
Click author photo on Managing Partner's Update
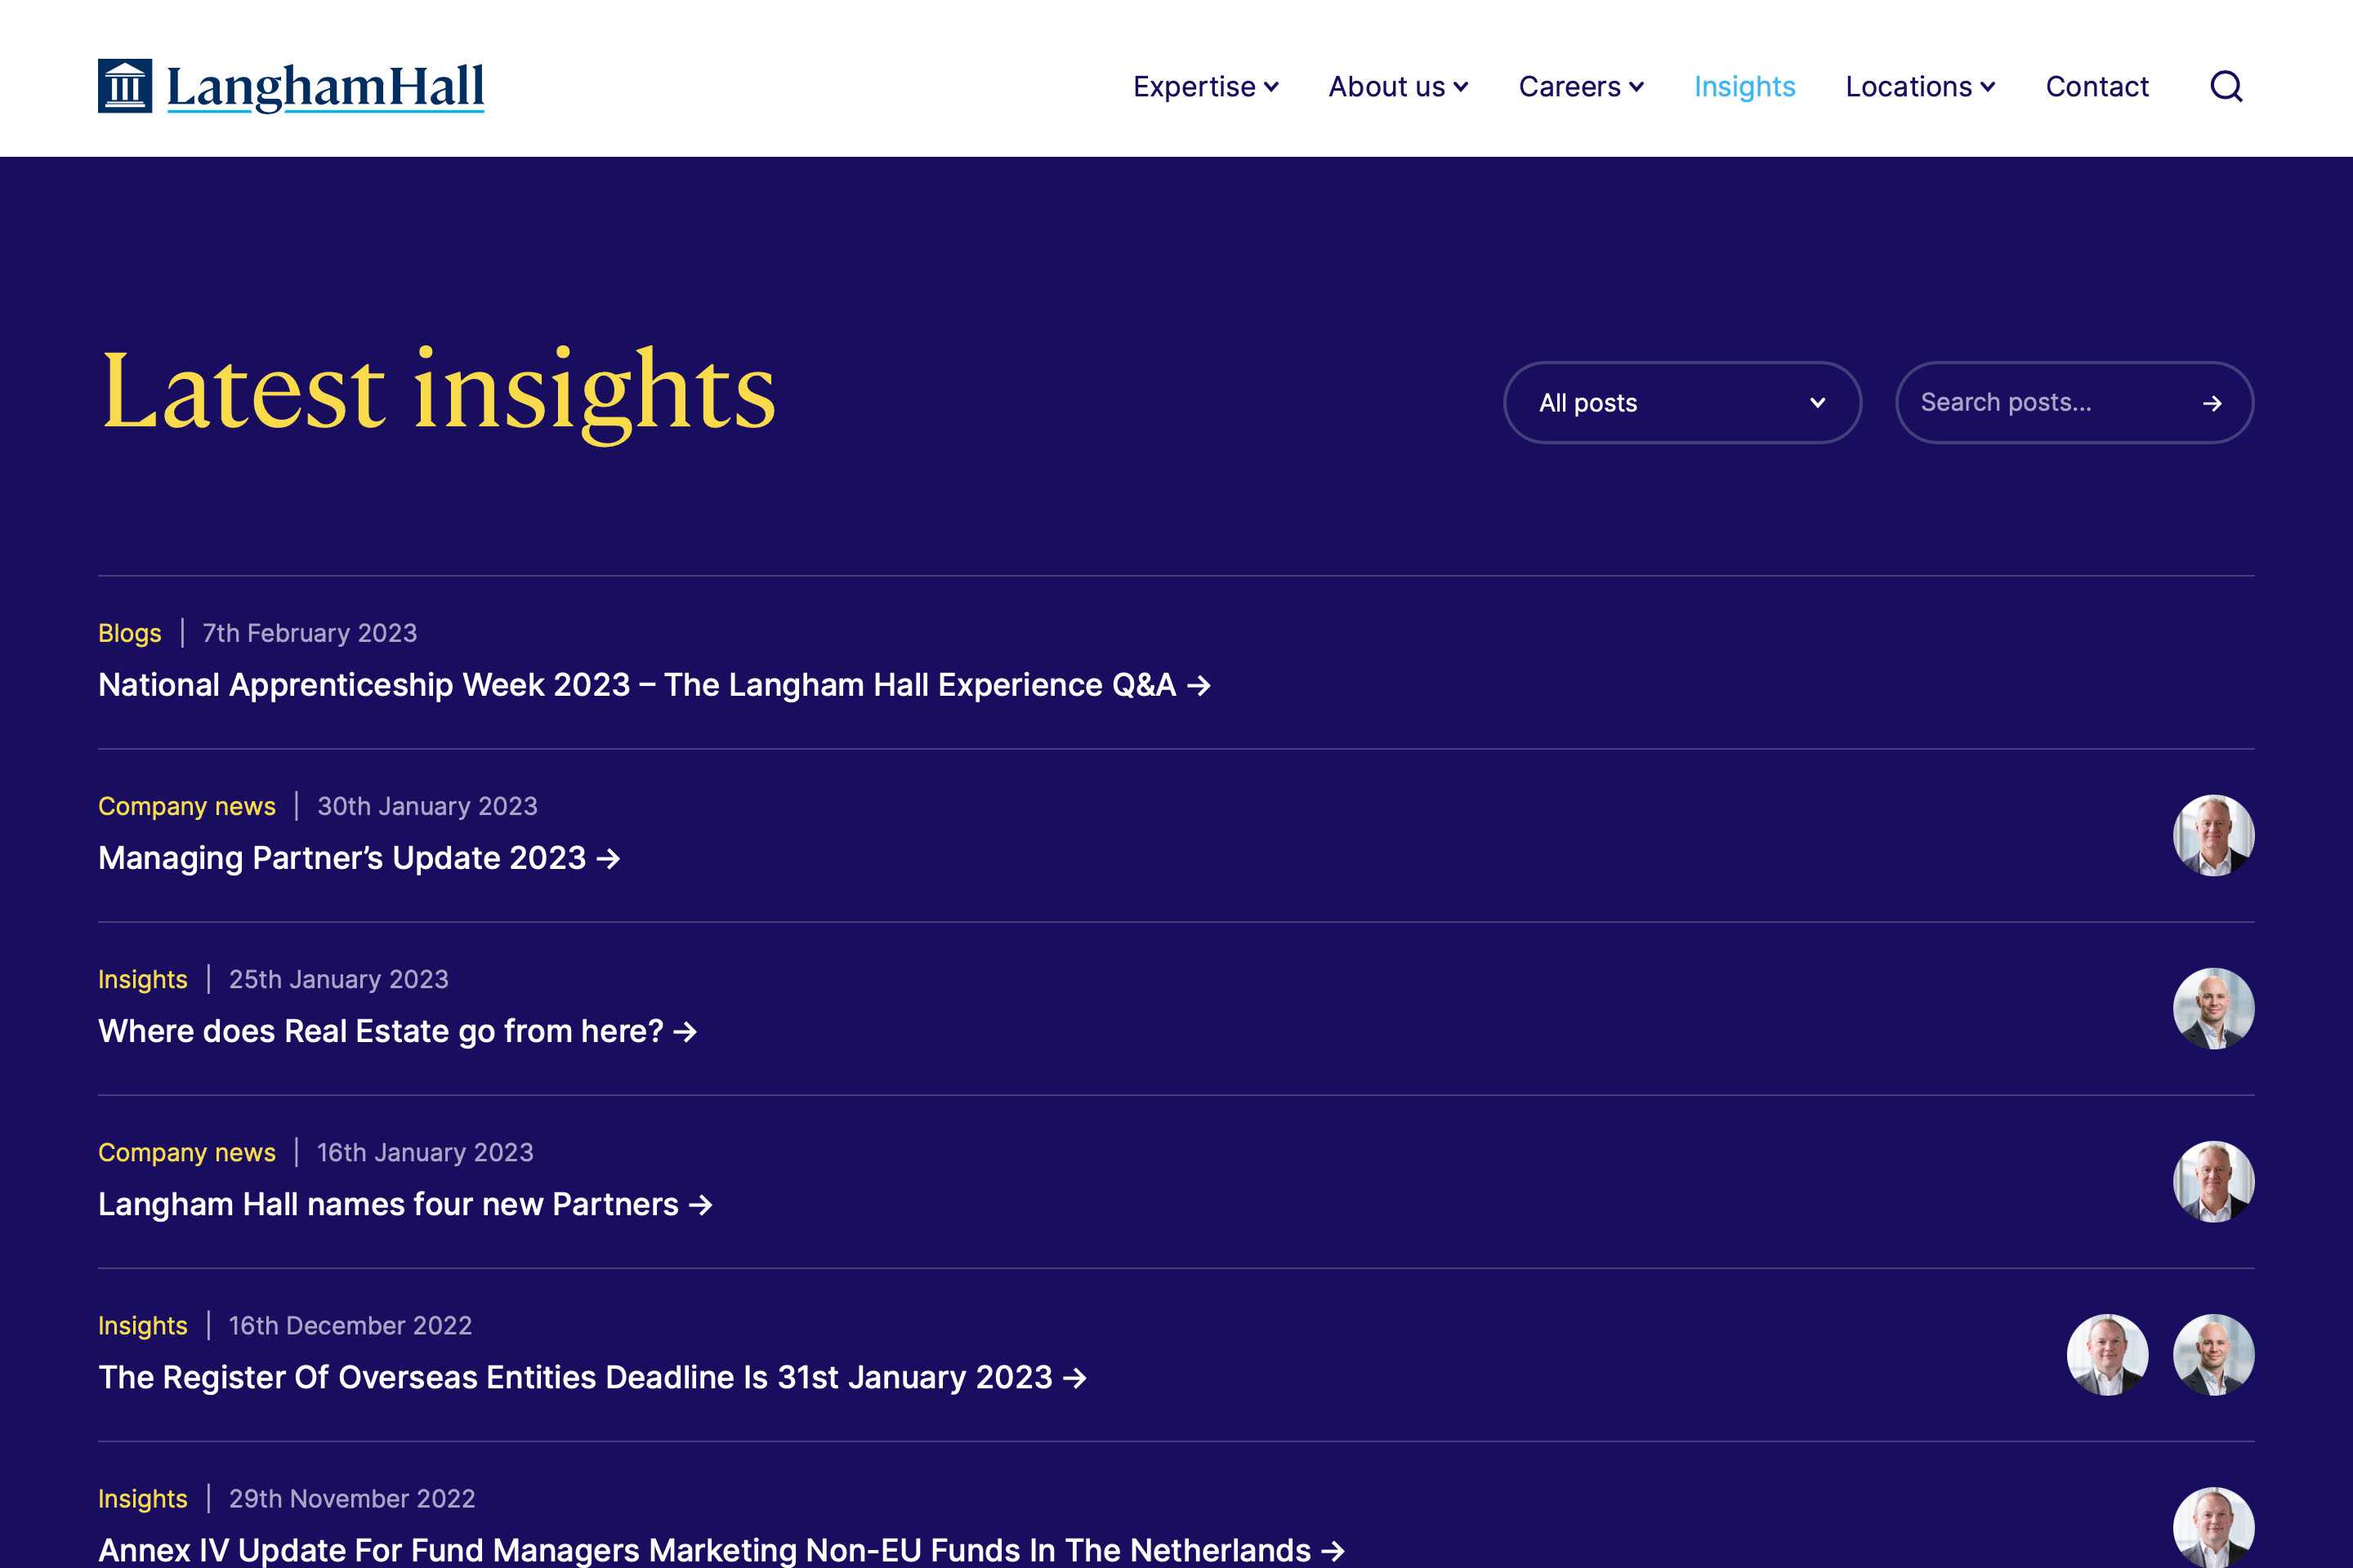2213,835
